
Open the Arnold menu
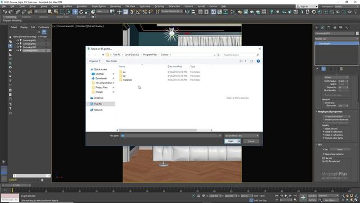[201, 6]
